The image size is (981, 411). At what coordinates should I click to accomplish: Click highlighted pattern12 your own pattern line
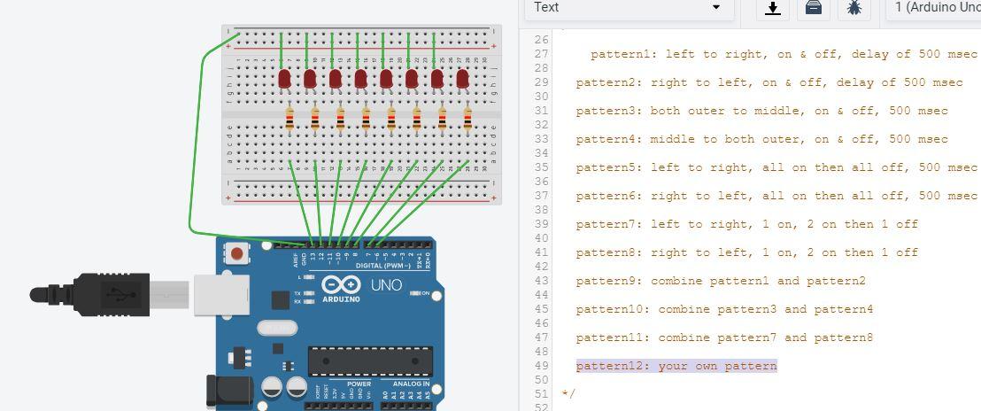tap(676, 366)
